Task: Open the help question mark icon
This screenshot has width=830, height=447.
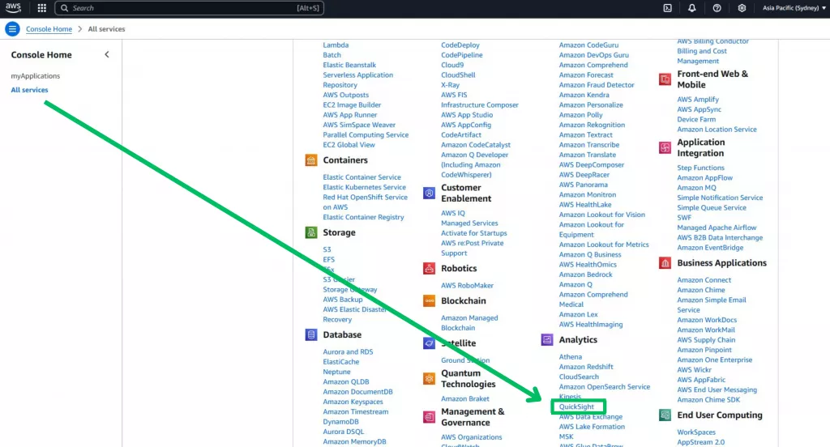Action: click(717, 8)
